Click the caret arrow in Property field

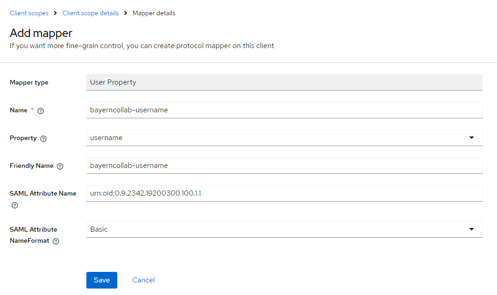coord(471,138)
